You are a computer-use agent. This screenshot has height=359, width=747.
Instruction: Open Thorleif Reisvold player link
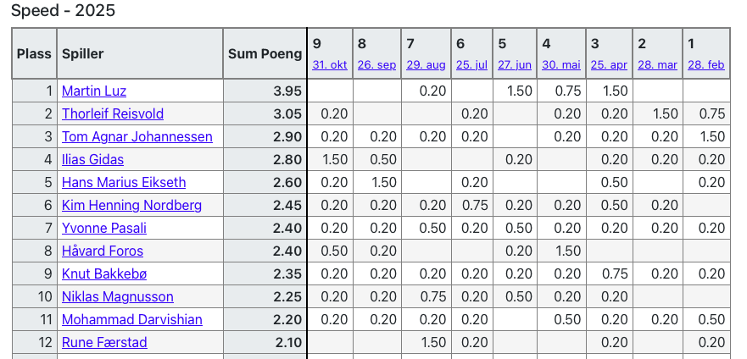pos(113,113)
